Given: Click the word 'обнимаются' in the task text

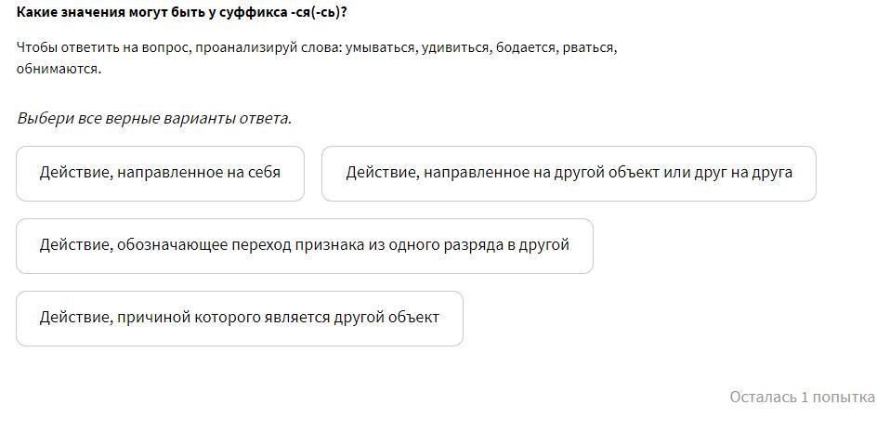Looking at the screenshot, I should click(x=59, y=71).
